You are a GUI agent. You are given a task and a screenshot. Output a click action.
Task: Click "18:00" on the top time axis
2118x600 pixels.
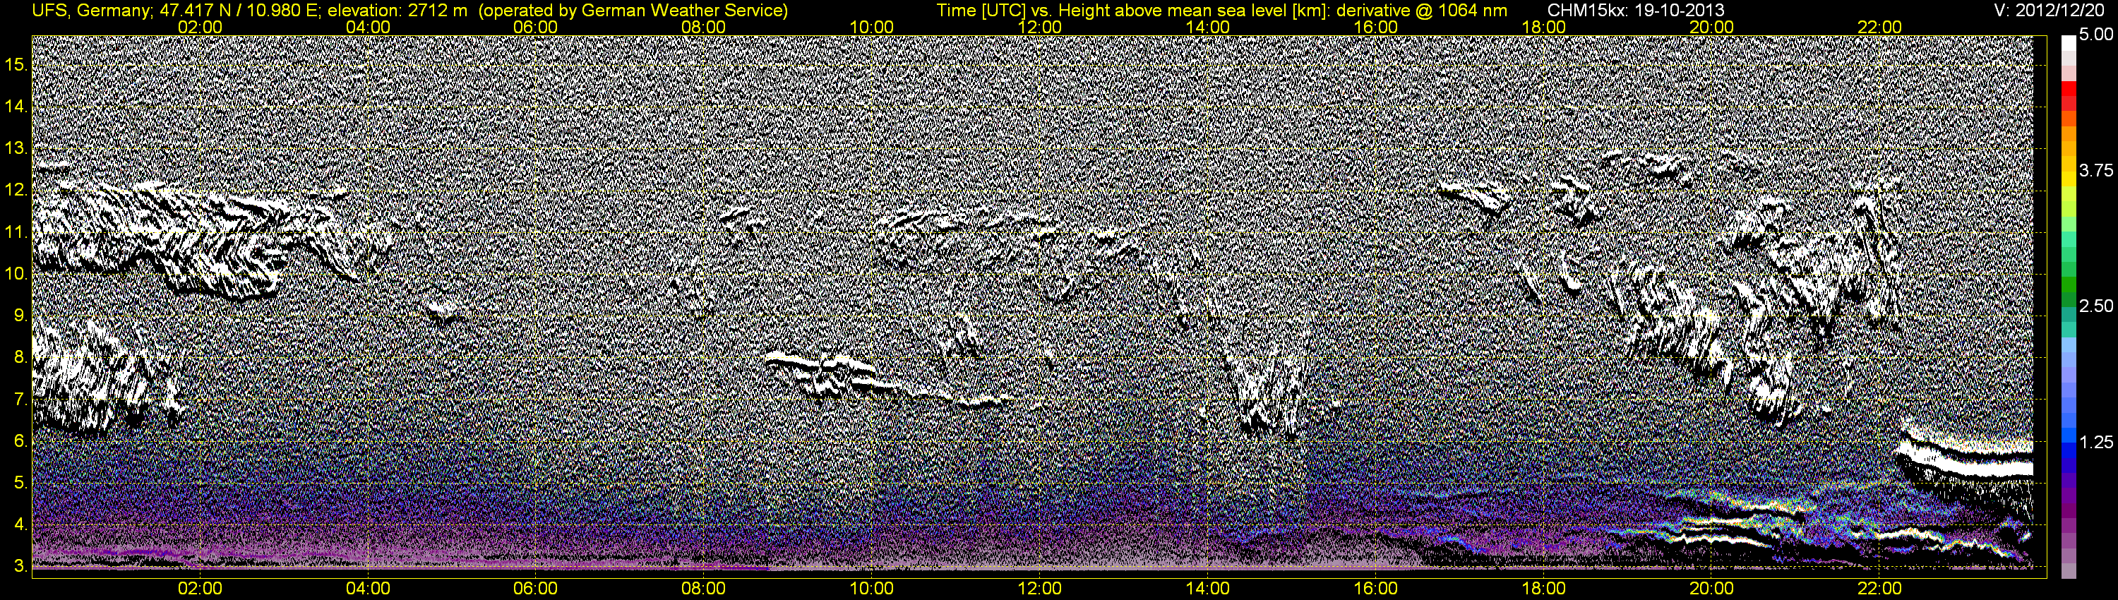pos(1544,27)
